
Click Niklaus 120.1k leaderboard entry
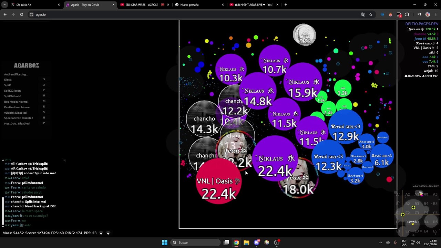pyautogui.click(x=423, y=29)
